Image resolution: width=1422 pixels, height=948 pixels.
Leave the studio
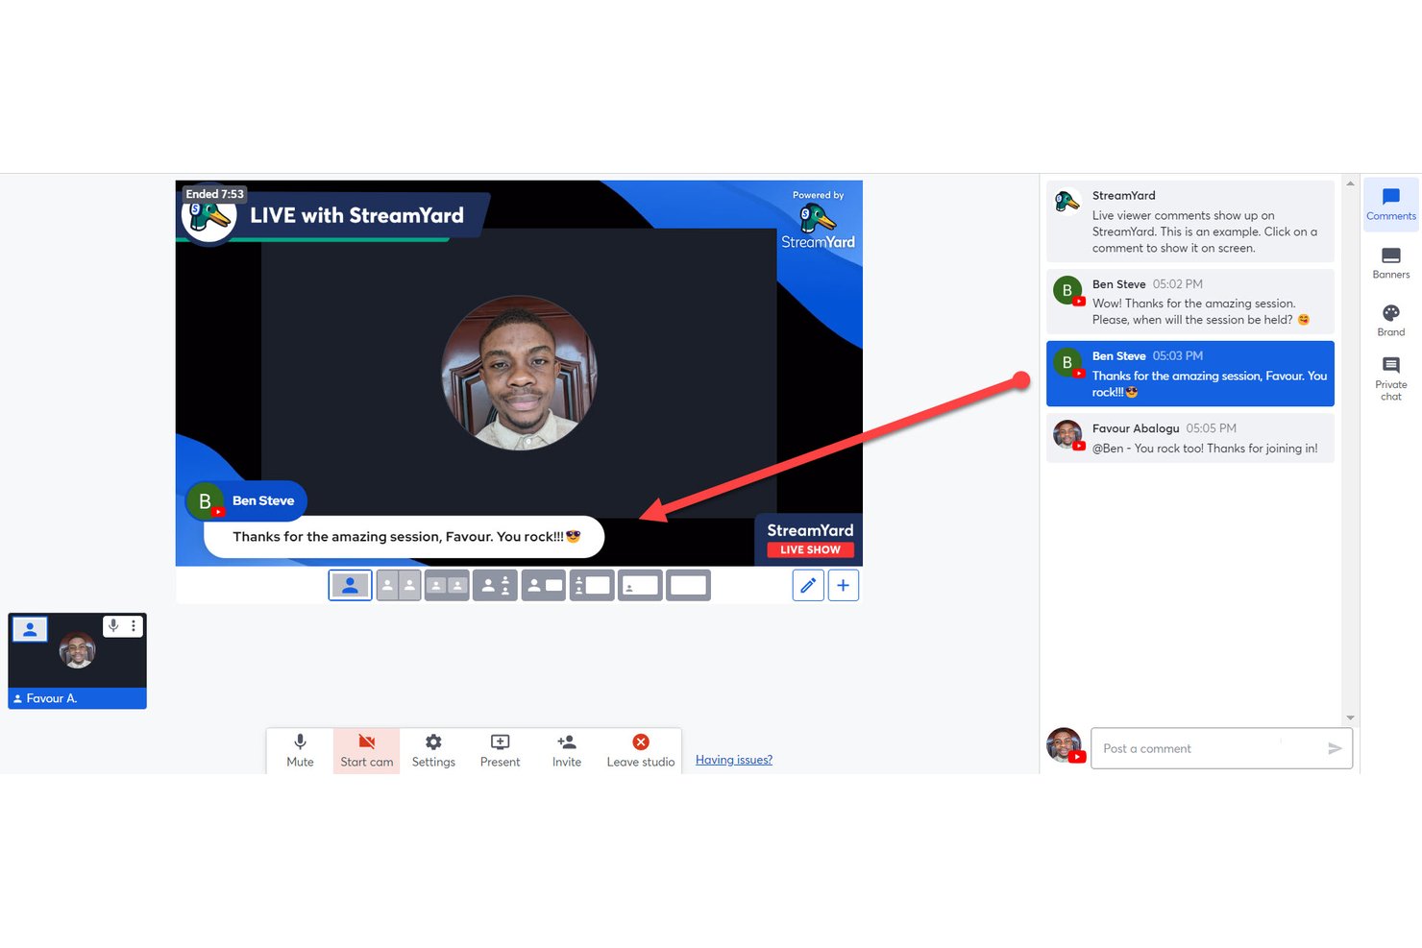pyautogui.click(x=641, y=750)
